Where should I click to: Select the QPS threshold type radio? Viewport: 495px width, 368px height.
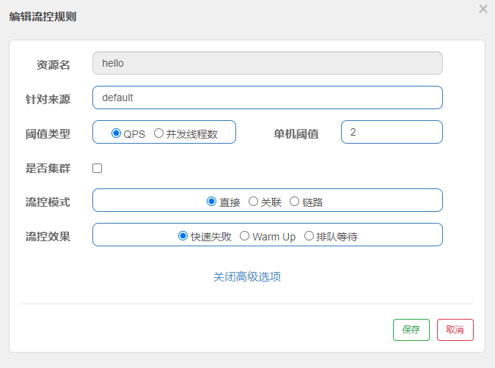[x=116, y=133]
